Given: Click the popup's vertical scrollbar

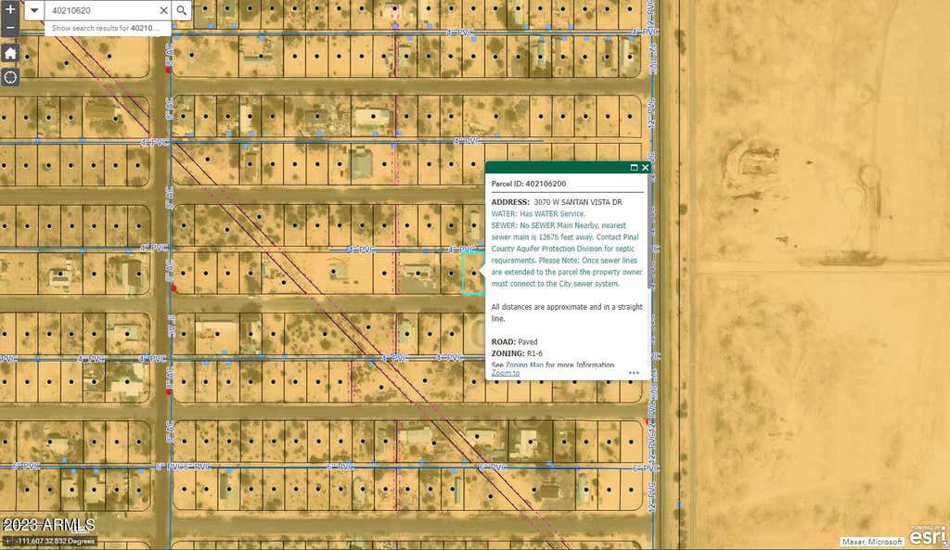Looking at the screenshot, I should [650, 233].
